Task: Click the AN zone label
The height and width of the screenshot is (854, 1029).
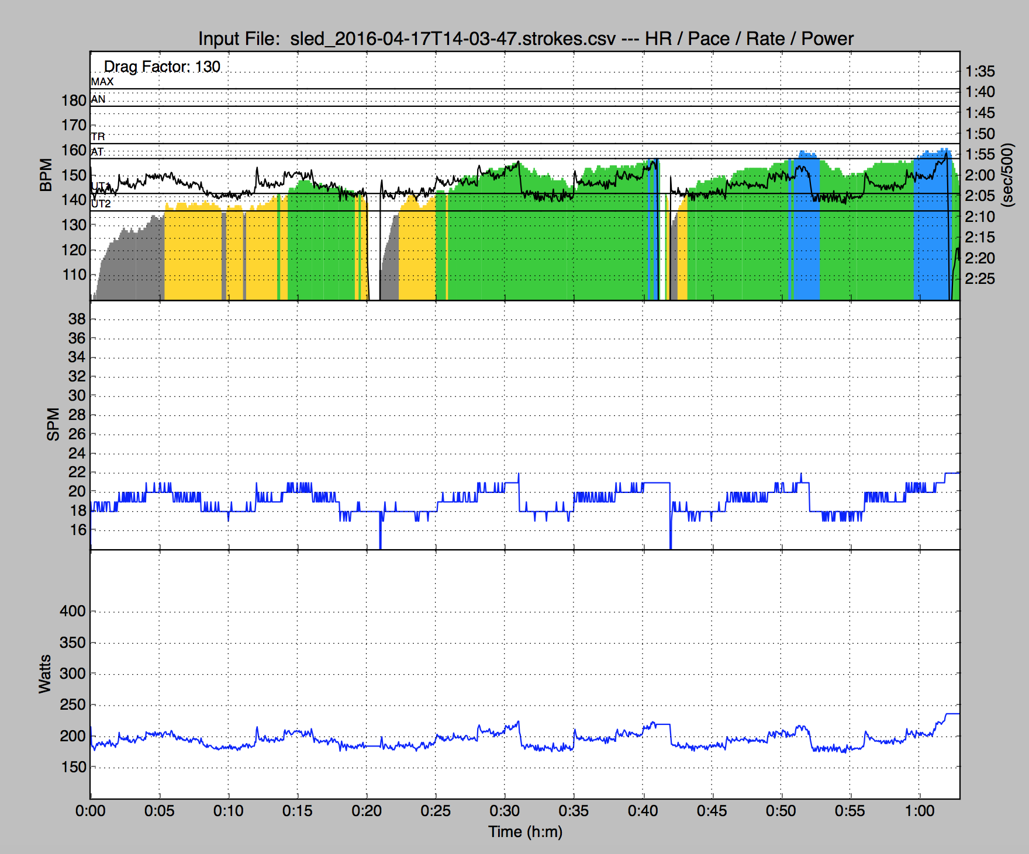Action: click(x=98, y=99)
